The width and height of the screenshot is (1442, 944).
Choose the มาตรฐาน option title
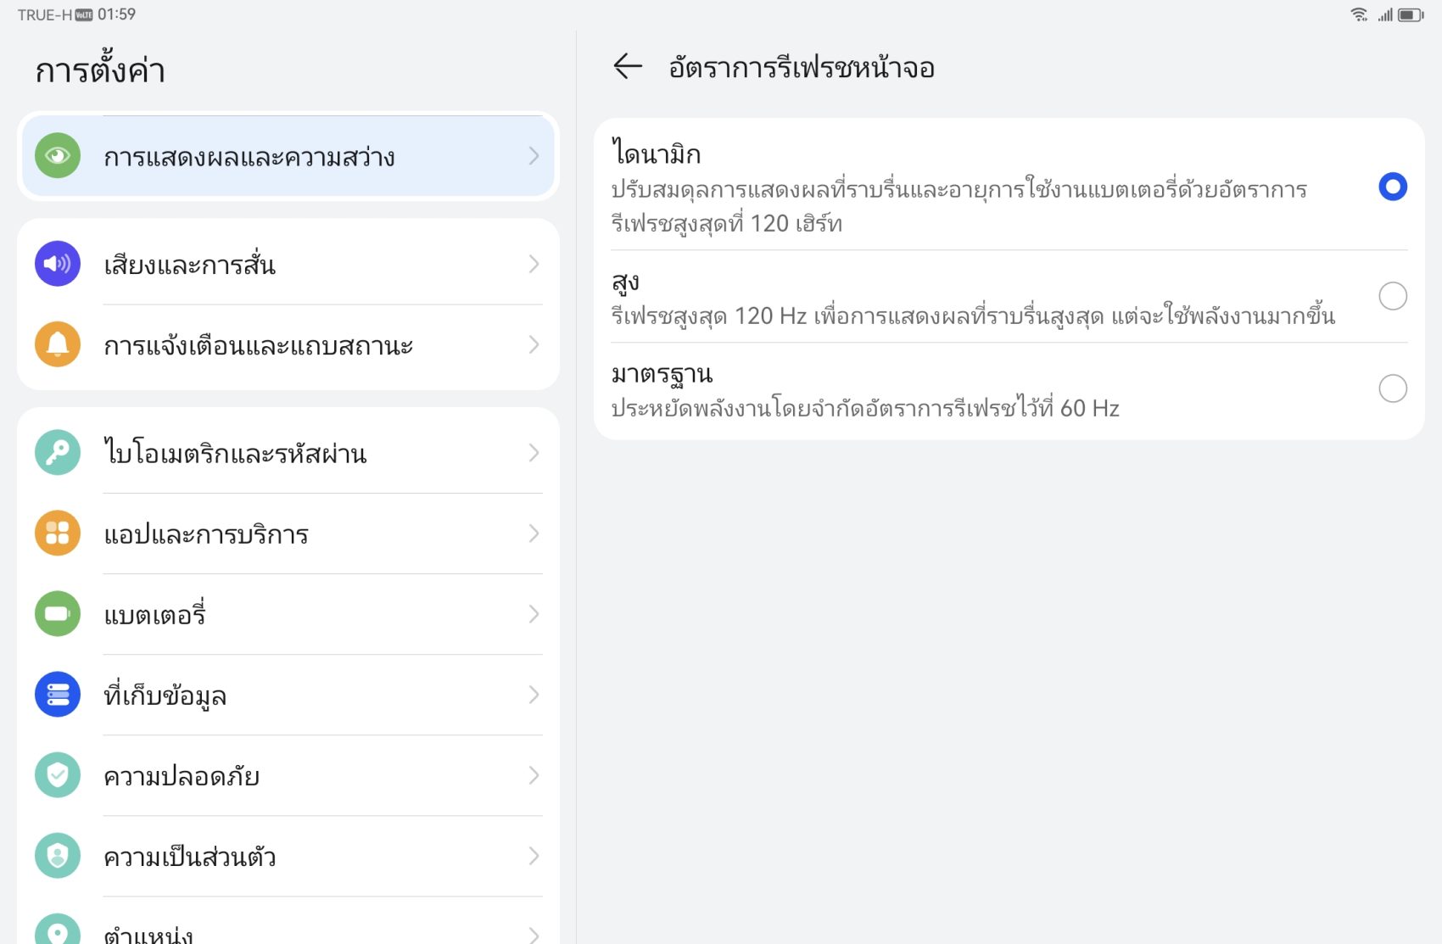click(x=662, y=374)
